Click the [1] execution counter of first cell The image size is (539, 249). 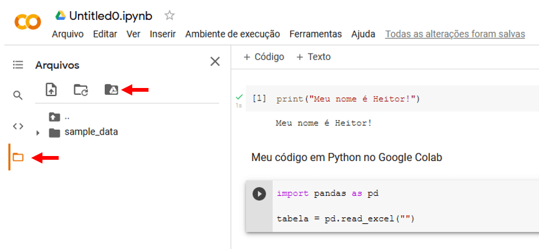259,99
